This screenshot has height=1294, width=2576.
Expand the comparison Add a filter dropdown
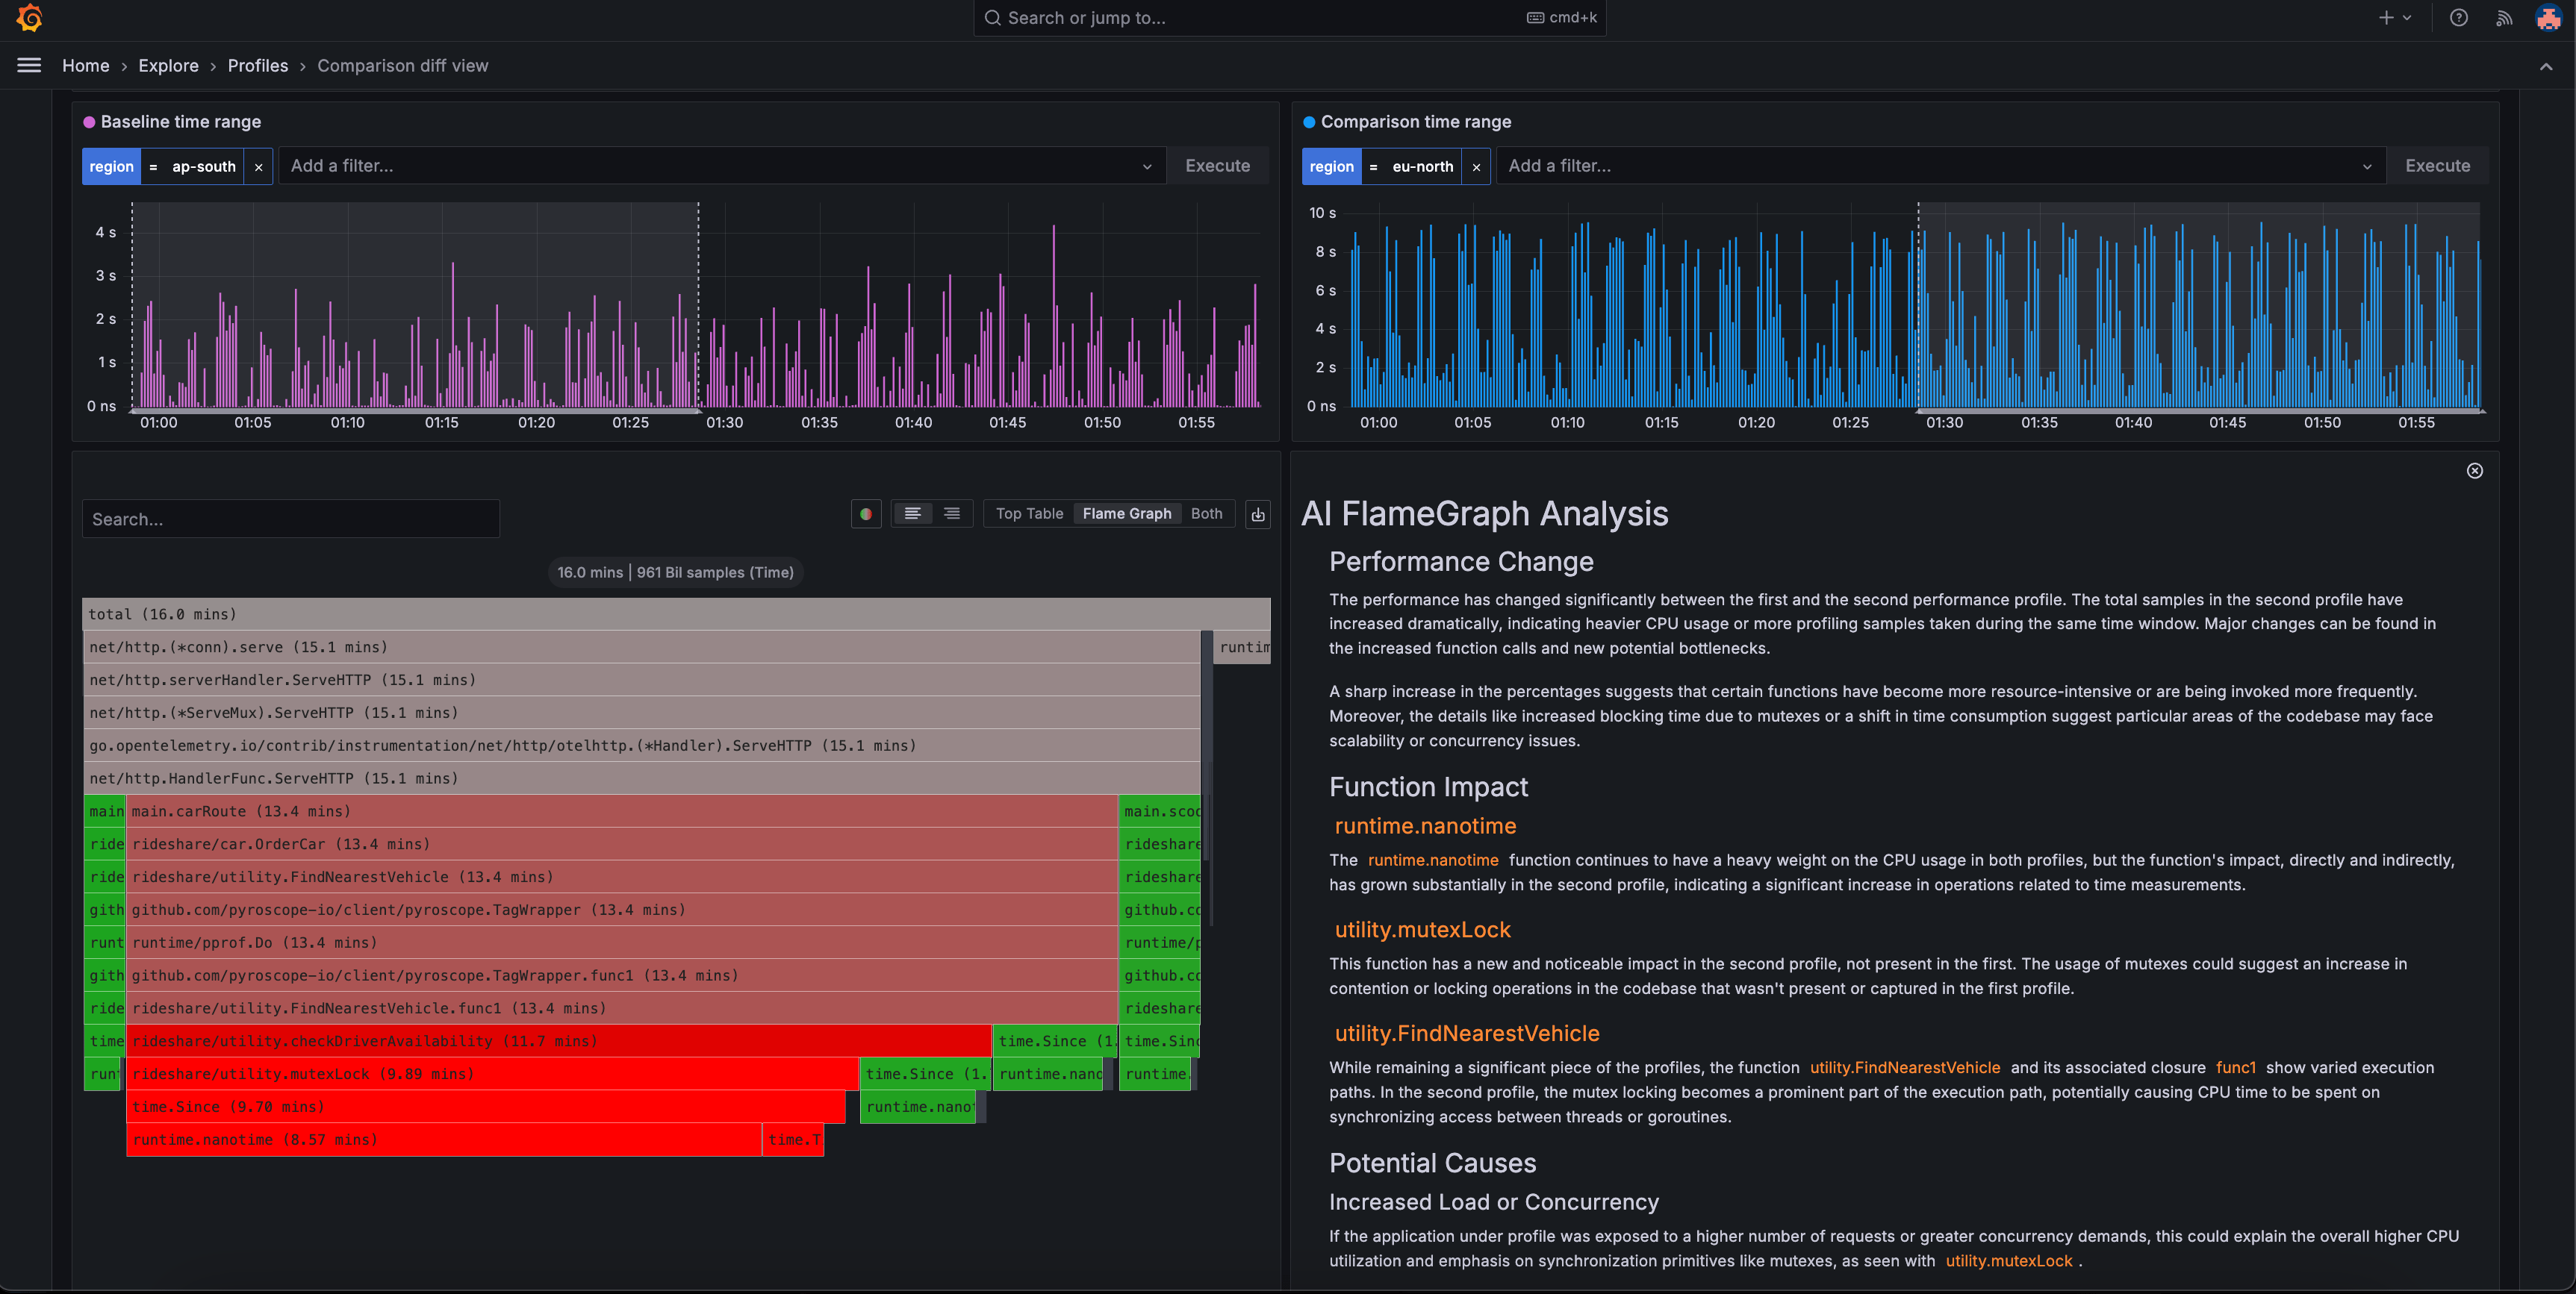pyautogui.click(x=2366, y=167)
